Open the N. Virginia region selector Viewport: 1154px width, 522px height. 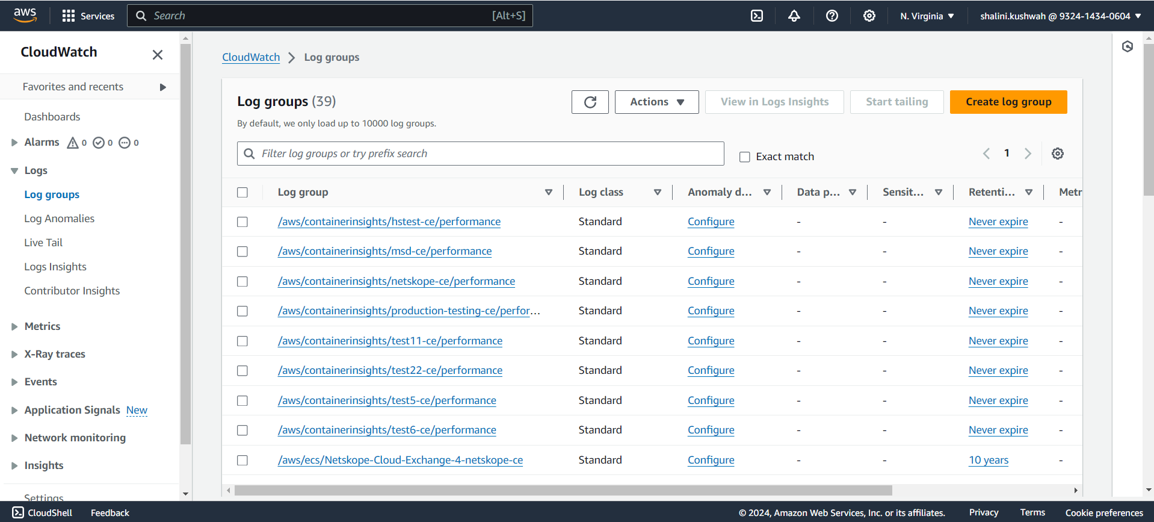tap(927, 16)
